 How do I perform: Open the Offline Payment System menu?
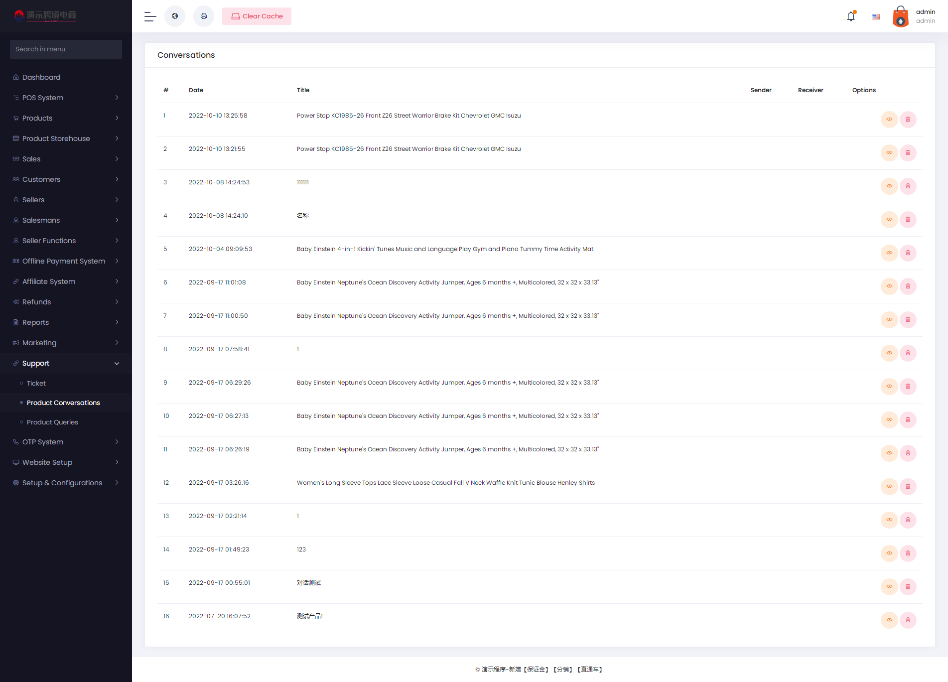(x=66, y=261)
